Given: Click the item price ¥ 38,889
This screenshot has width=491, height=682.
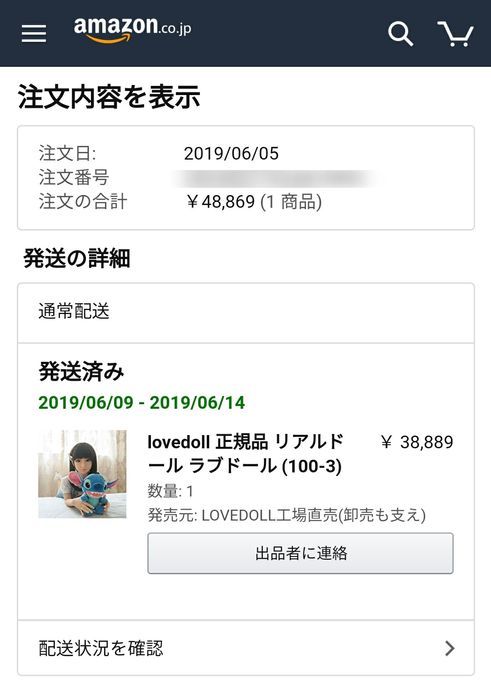Looking at the screenshot, I should tap(416, 442).
